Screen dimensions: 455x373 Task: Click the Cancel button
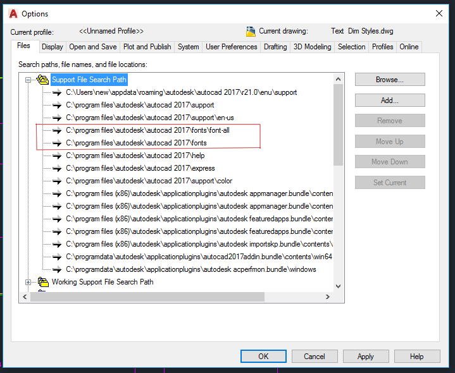(x=315, y=356)
